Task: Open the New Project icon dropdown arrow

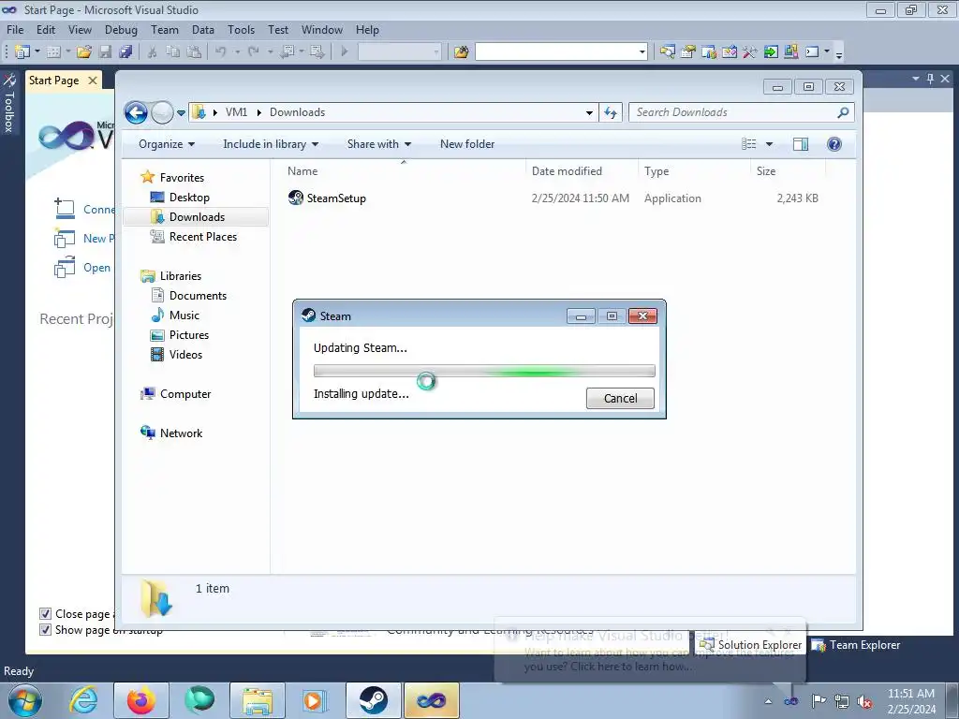Action: [x=37, y=52]
